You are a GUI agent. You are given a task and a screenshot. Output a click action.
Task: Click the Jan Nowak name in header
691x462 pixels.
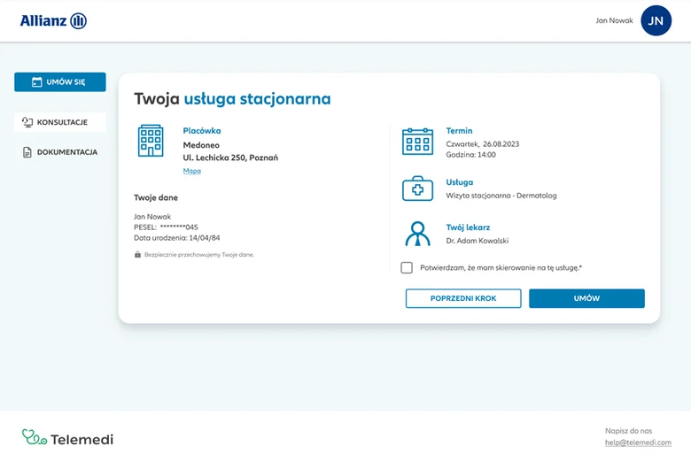click(614, 20)
